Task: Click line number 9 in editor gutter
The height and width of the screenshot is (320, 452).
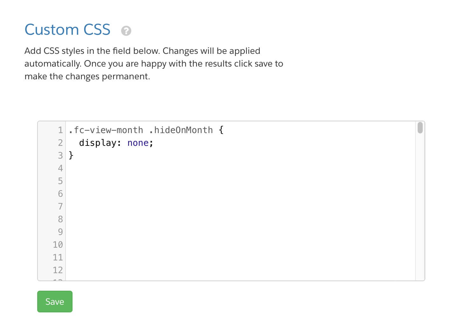Action: (x=60, y=232)
